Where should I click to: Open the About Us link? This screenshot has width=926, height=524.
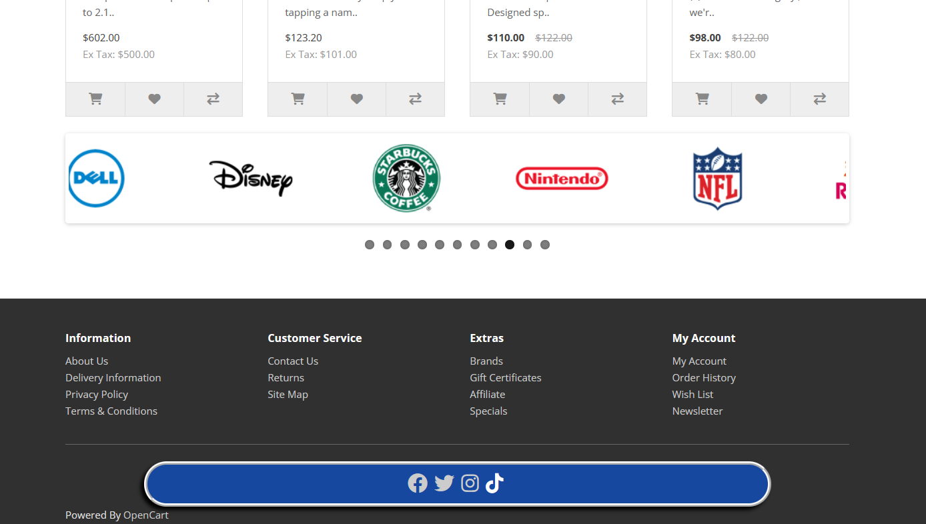87,361
